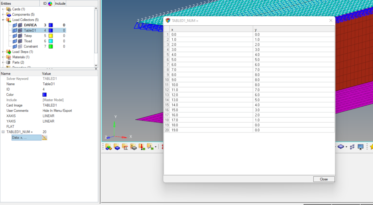The height and width of the screenshot is (205, 373).
Task: Click the Properties toolbar icon
Action: tap(133, 147)
